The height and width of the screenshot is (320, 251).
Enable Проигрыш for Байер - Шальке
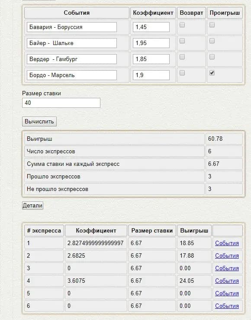coord(212,41)
